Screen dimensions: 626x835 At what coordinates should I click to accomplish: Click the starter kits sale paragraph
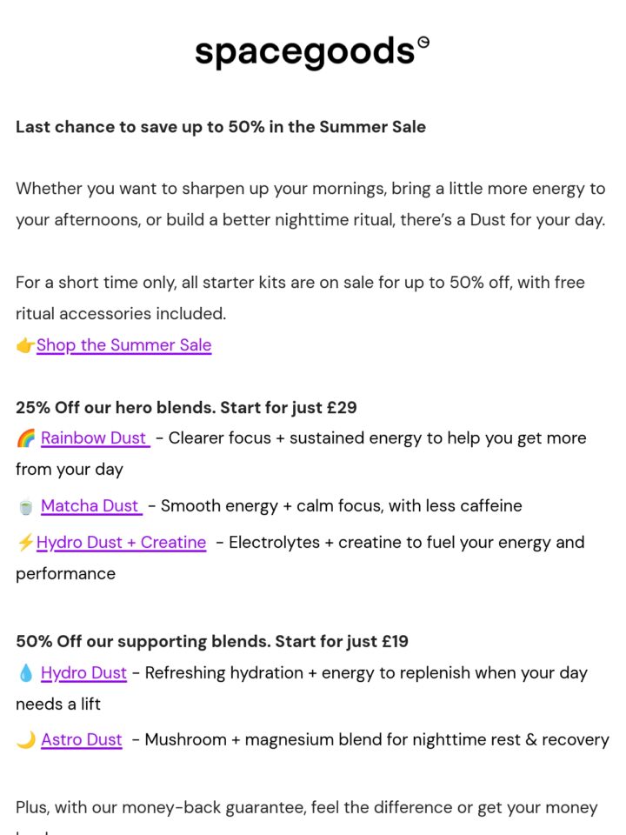pyautogui.click(x=300, y=298)
